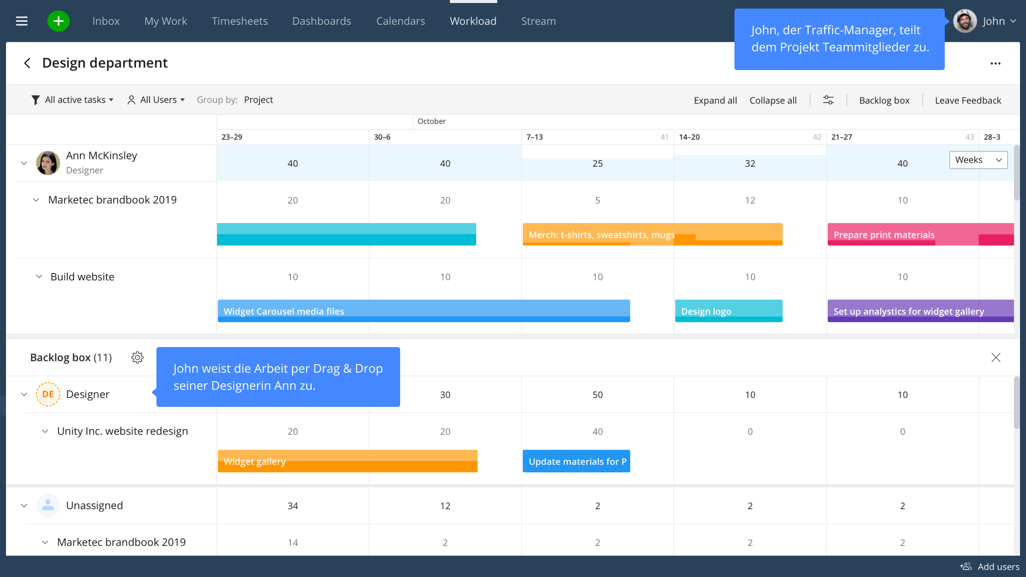Image resolution: width=1026 pixels, height=577 pixels.
Task: Click the 14–20 week header
Action: tap(750, 137)
